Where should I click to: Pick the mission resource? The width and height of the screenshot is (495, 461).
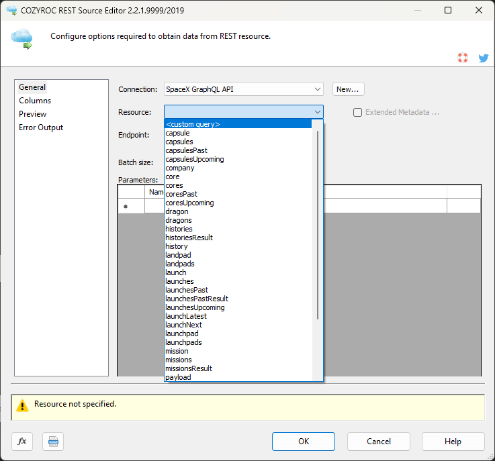coord(238,351)
